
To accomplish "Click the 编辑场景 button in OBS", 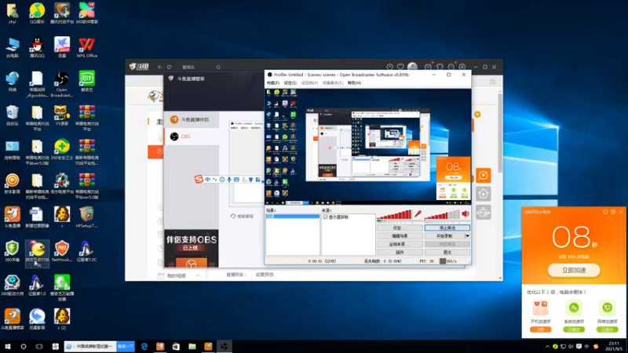I will (x=400, y=236).
